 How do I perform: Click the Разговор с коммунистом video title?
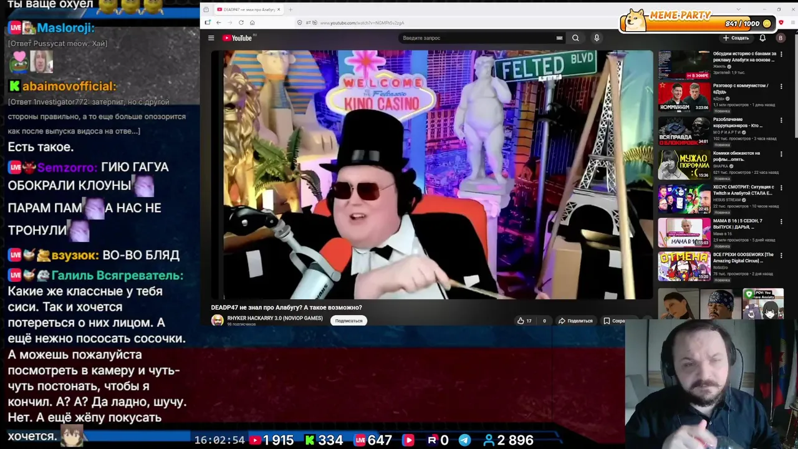click(741, 89)
